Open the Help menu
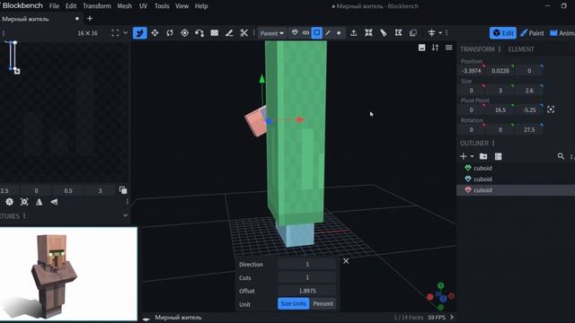575x323 pixels. point(201,6)
